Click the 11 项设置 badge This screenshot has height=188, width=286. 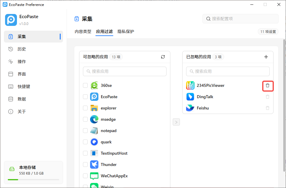point(268,32)
